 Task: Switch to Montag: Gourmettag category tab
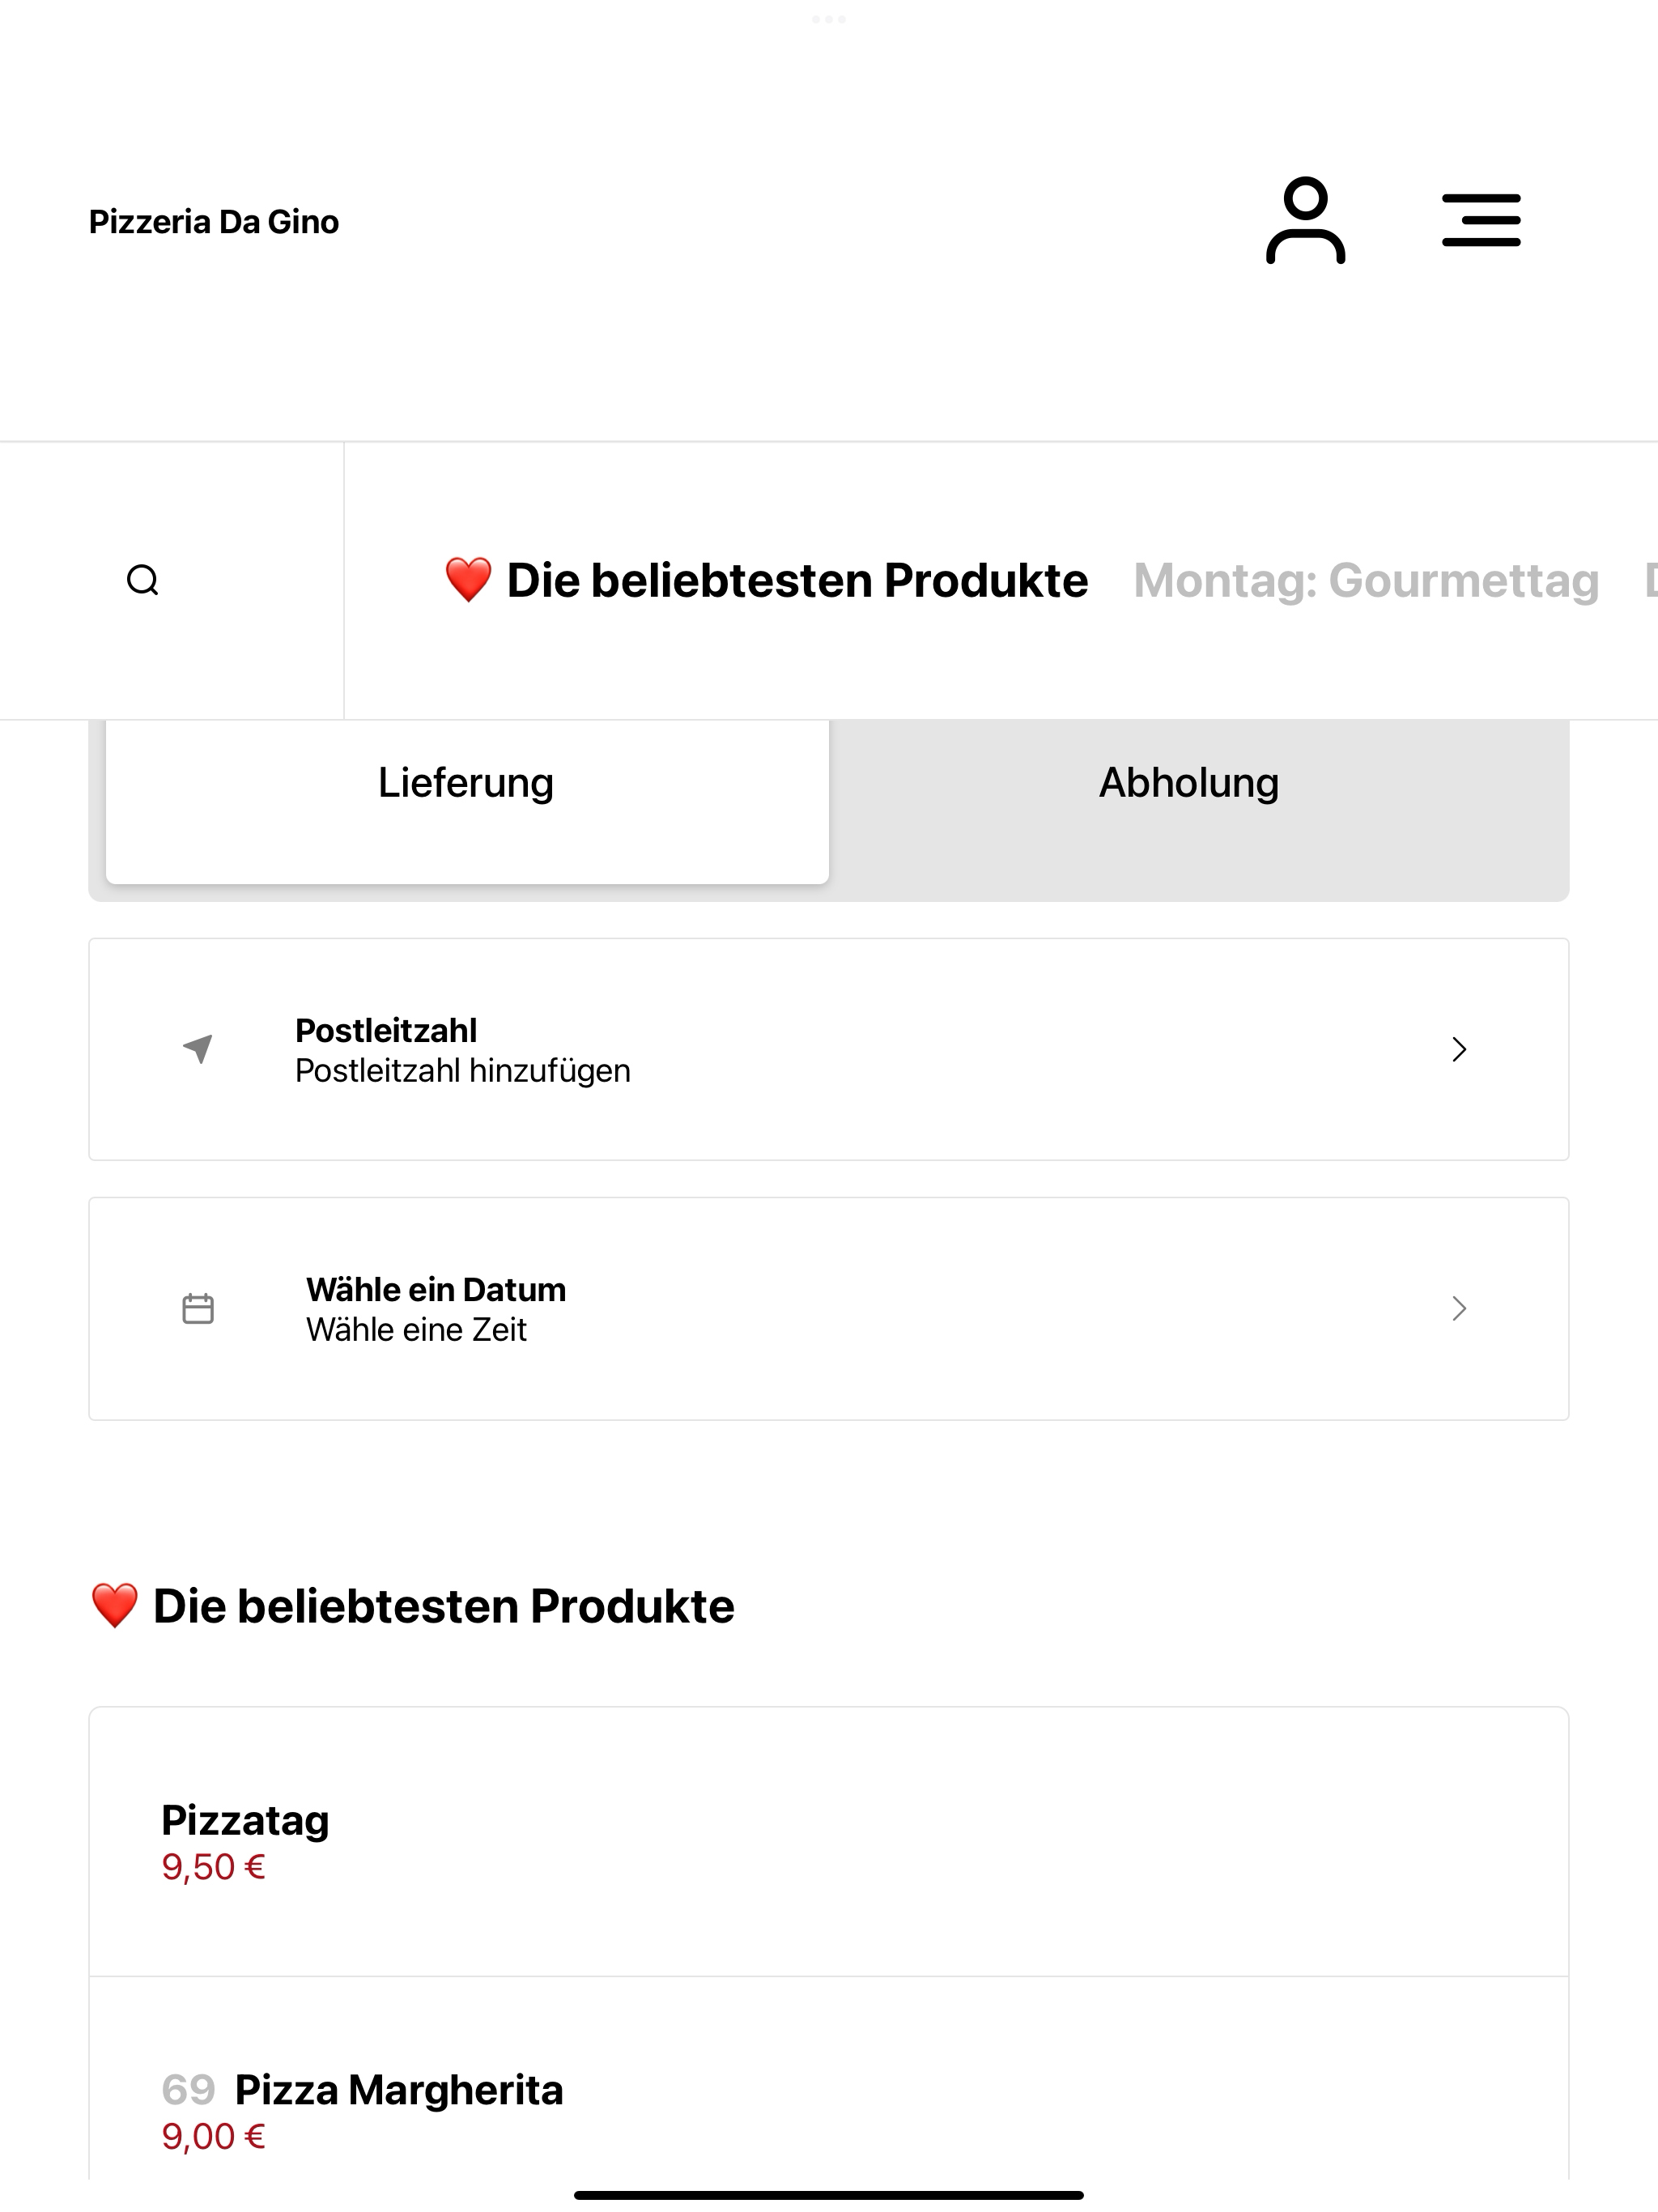[1366, 580]
